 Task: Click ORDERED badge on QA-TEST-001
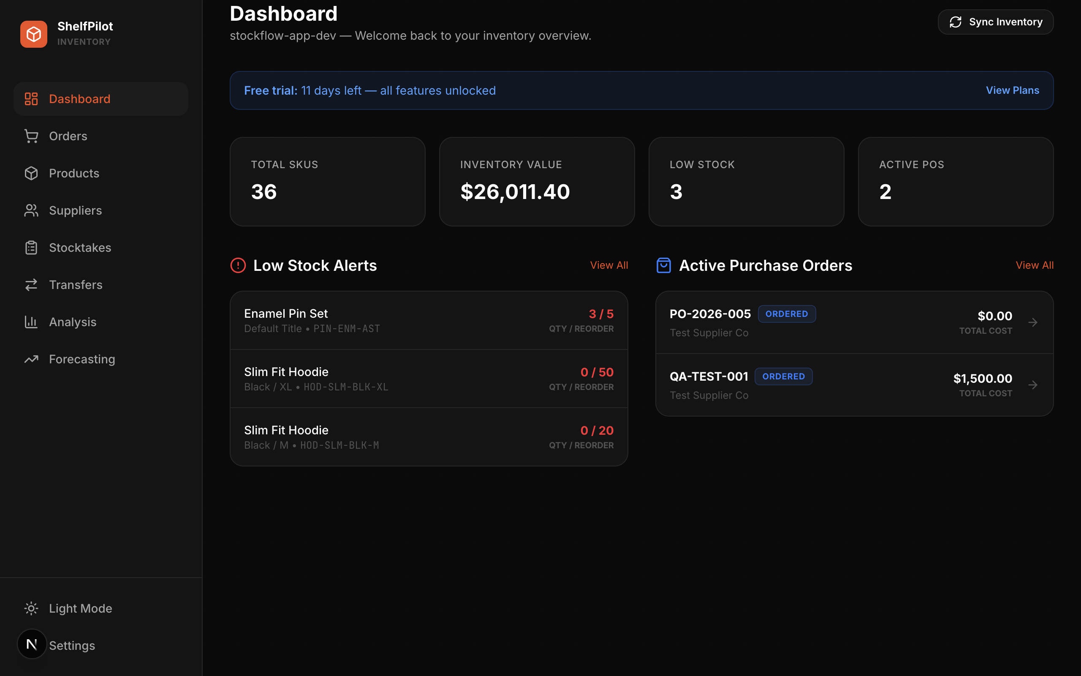[x=783, y=376]
